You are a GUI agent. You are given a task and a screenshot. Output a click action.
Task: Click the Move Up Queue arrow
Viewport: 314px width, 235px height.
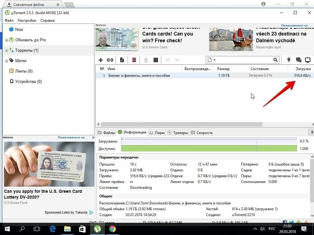168,60
